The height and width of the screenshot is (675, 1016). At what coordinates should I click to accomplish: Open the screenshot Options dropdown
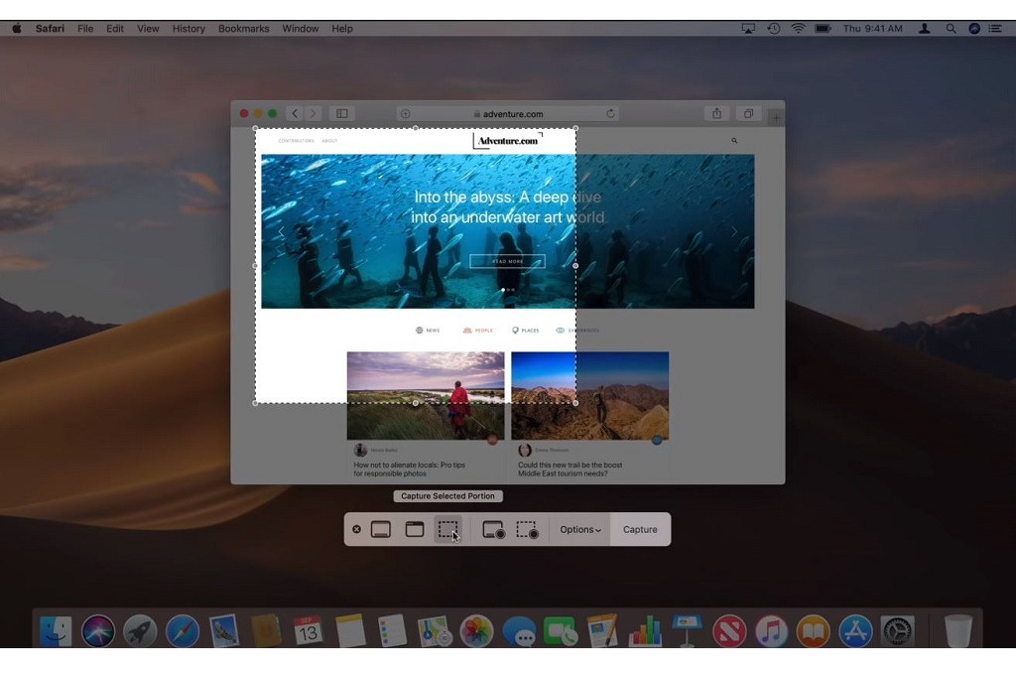click(x=579, y=530)
